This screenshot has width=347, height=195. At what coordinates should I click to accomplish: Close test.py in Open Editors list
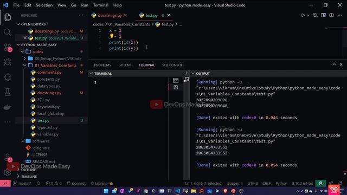(x=25, y=38)
